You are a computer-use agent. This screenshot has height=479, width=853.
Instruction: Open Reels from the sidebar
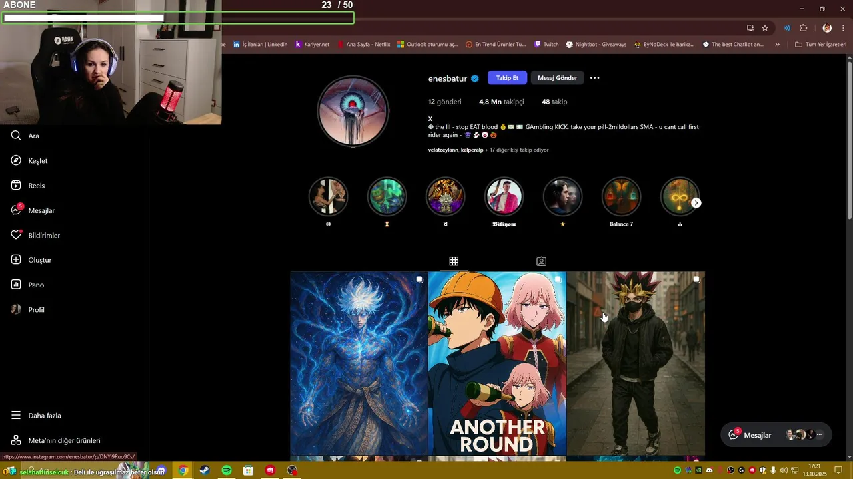coord(28,186)
